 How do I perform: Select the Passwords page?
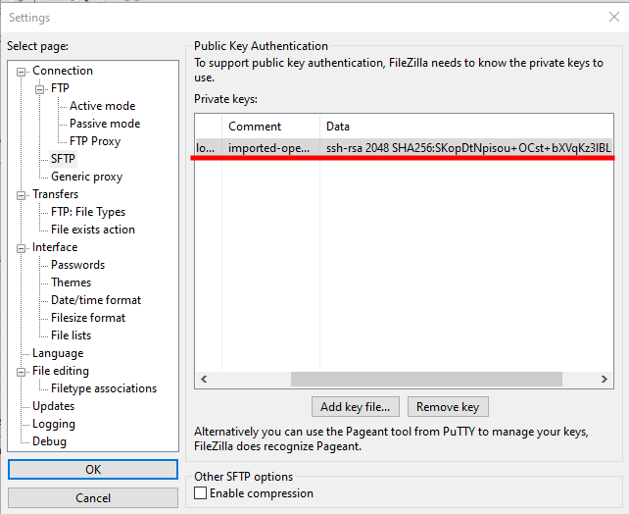(x=77, y=265)
